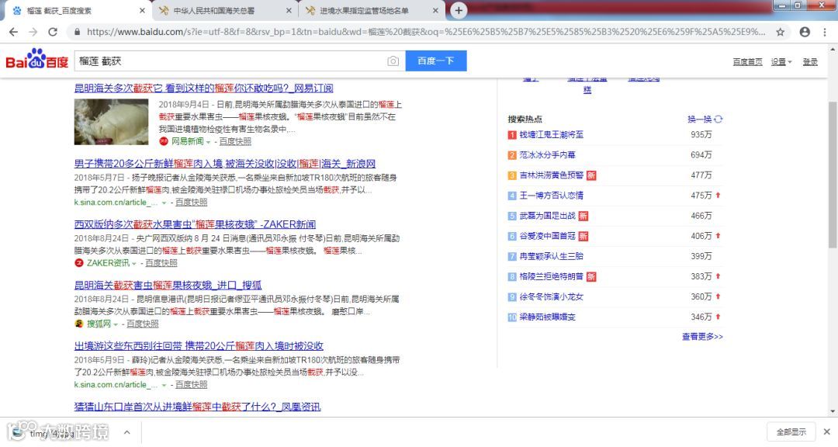The width and height of the screenshot is (838, 447).
Task: Open result 西双版纳多次截获水果害虫 ZAKER新闻
Action: coord(195,224)
